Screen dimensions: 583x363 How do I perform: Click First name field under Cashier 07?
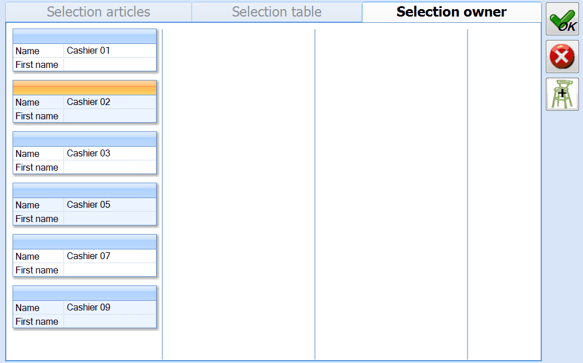109,271
